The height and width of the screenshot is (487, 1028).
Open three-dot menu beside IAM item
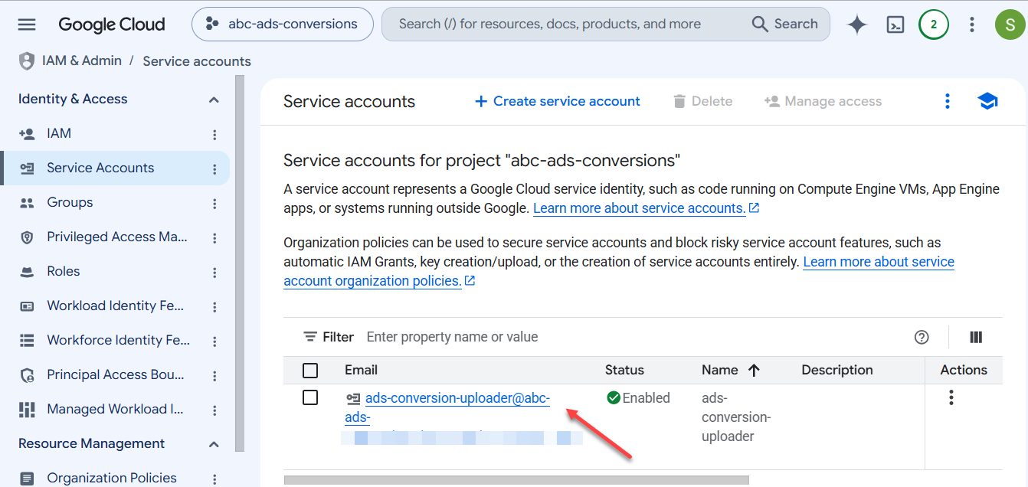tap(214, 135)
